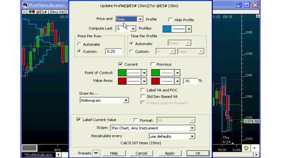The width and height of the screenshot is (281, 158).
Task: Click the A icon atop price scale
Action: click(x=258, y=16)
